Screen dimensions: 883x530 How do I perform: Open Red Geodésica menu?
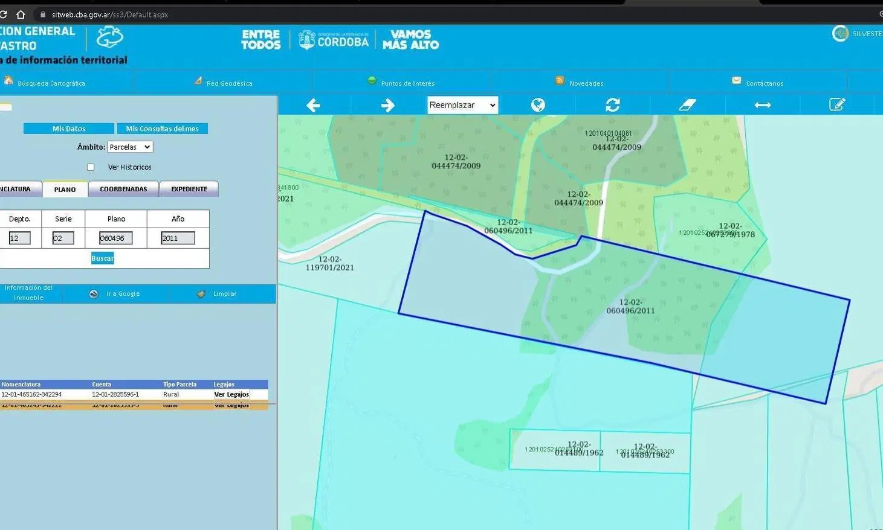(x=230, y=83)
